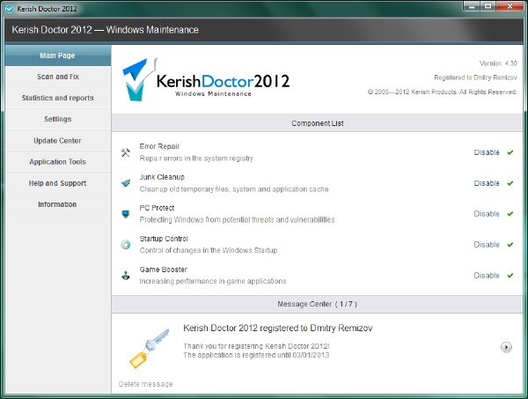Click the registration key icon in Message Center
This screenshot has width=528, height=399.
[150, 349]
